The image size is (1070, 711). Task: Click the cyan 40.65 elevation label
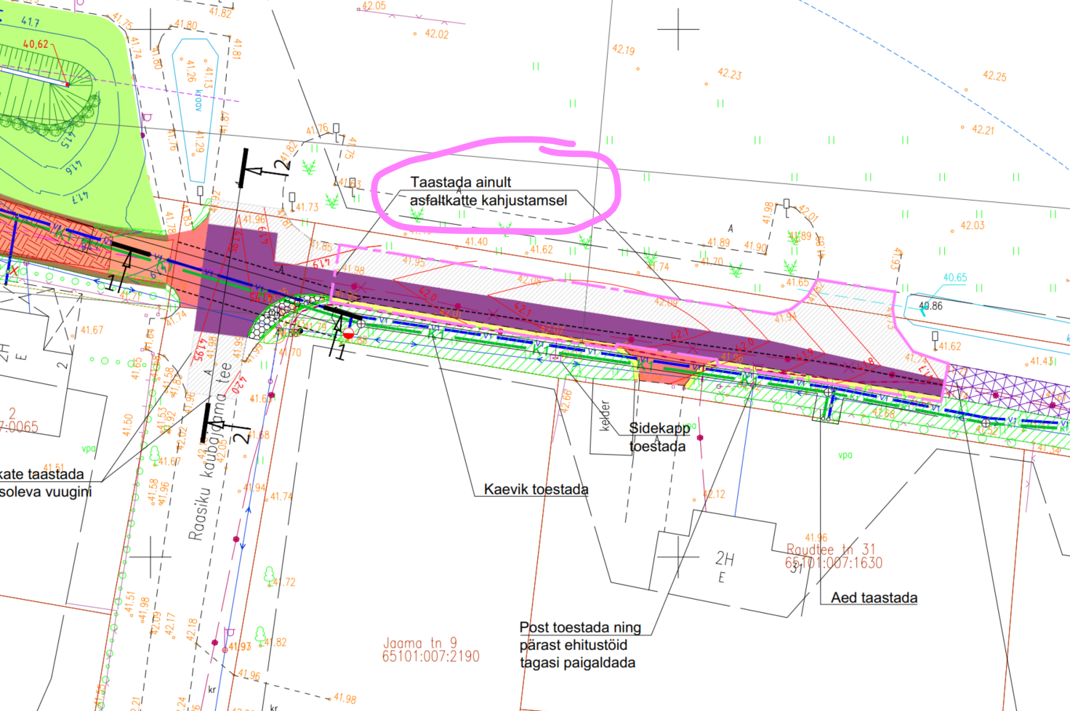954,278
